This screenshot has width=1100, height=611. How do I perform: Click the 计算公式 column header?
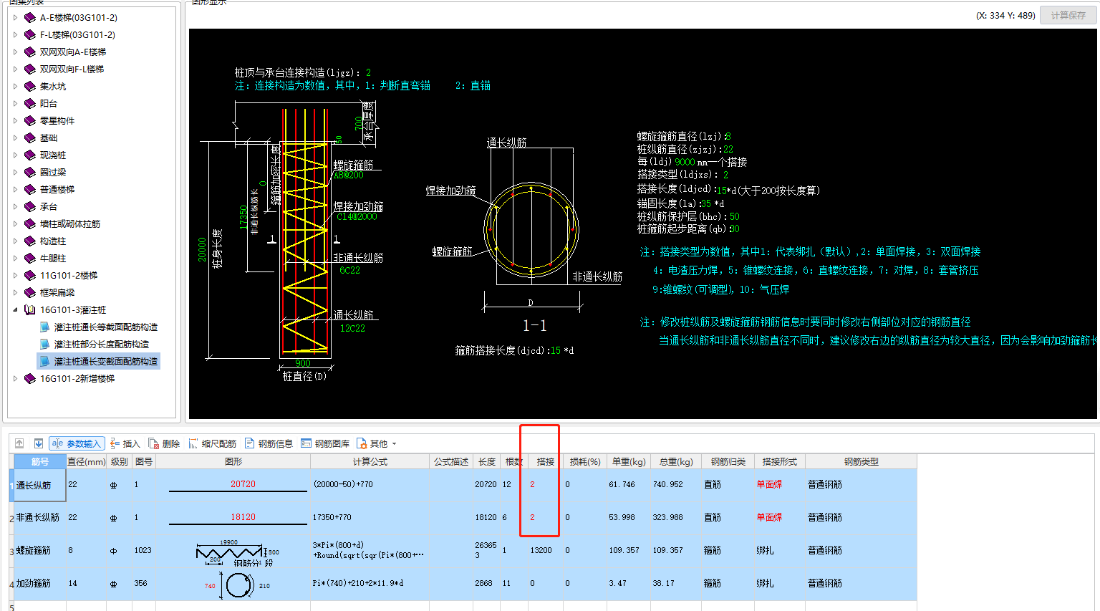(370, 461)
